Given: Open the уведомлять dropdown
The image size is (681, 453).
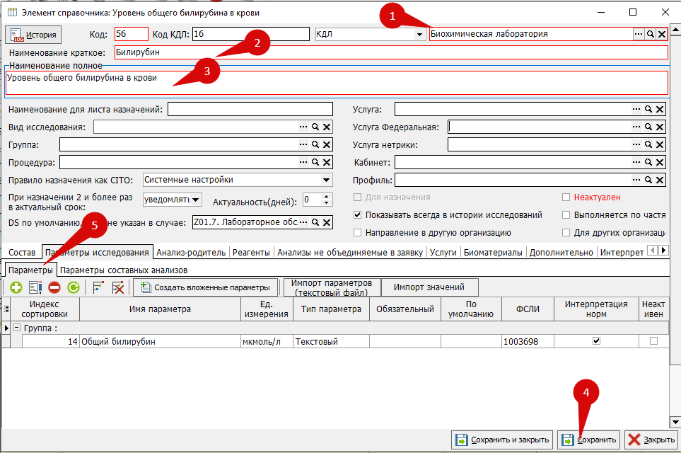Looking at the screenshot, I should [x=196, y=200].
